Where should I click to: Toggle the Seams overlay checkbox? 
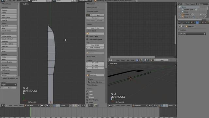(88, 102)
